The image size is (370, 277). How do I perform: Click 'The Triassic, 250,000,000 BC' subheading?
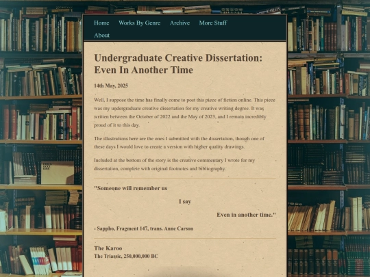click(x=126, y=256)
